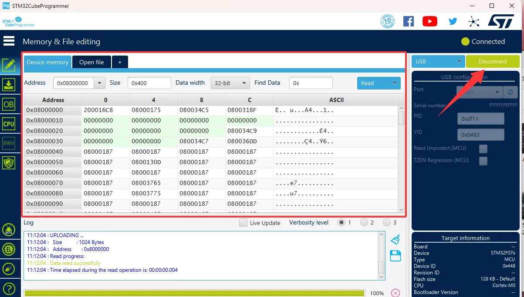Open Erasing & Programming download icon
Viewport: 524px width, 297px height.
[9, 84]
